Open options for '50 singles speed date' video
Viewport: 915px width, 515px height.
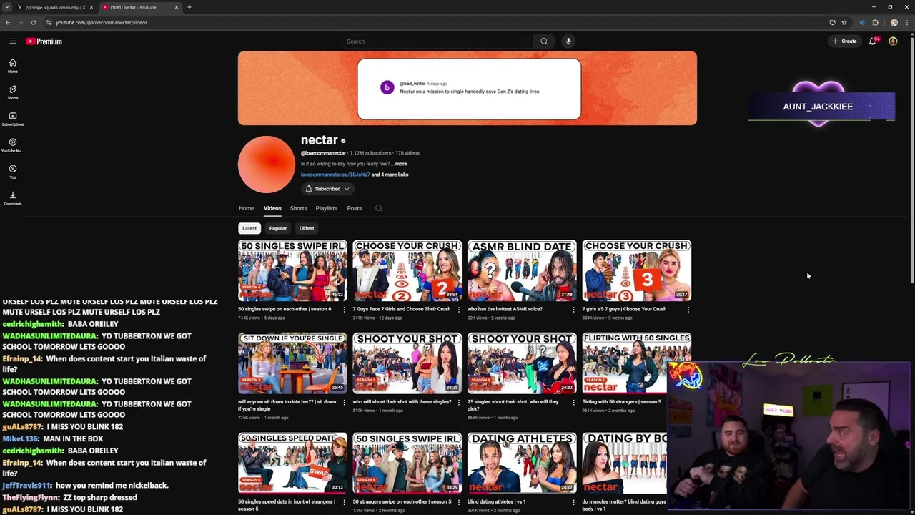click(x=344, y=502)
